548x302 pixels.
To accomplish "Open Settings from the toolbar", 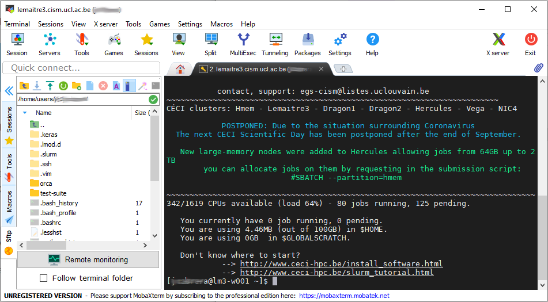I will pyautogui.click(x=340, y=44).
